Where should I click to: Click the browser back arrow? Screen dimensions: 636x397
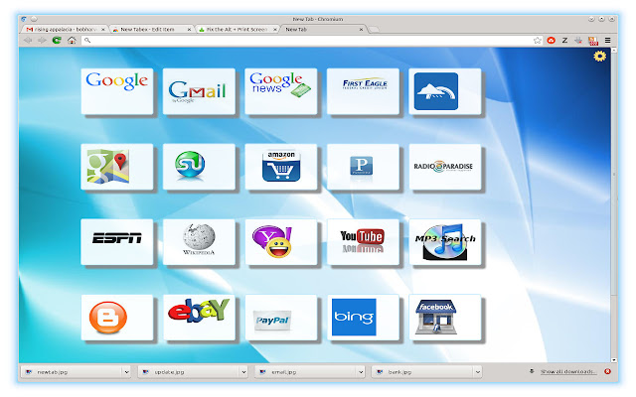tap(28, 40)
